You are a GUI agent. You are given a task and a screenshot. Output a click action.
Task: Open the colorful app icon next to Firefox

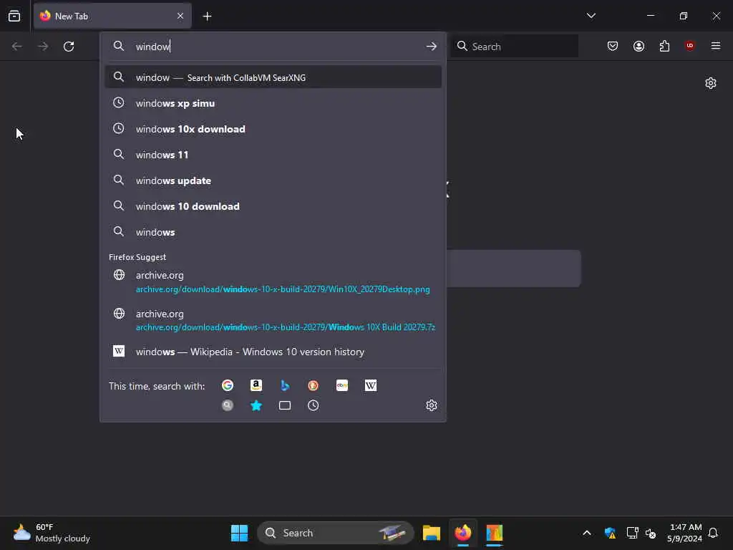point(495,533)
